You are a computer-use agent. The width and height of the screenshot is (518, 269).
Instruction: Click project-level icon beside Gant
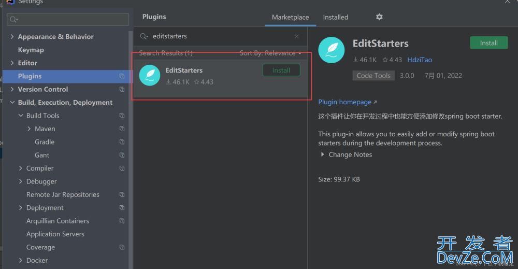click(122, 155)
